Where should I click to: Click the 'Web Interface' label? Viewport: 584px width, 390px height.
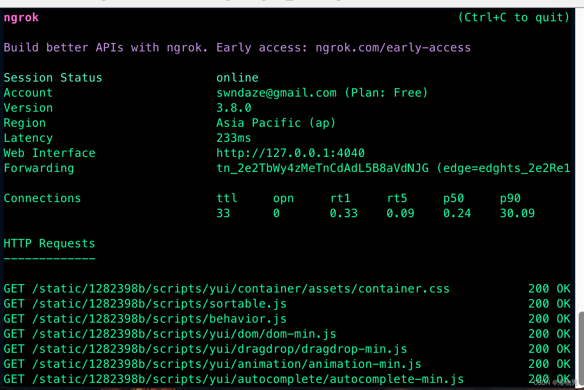pyautogui.click(x=50, y=153)
